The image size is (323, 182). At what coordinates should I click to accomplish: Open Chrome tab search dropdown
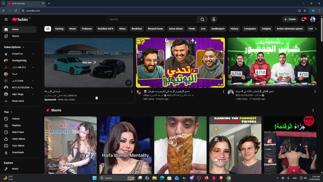[x=3, y=4]
